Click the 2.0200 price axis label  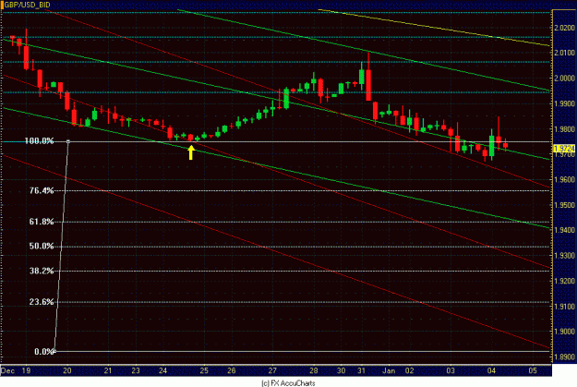(564, 28)
